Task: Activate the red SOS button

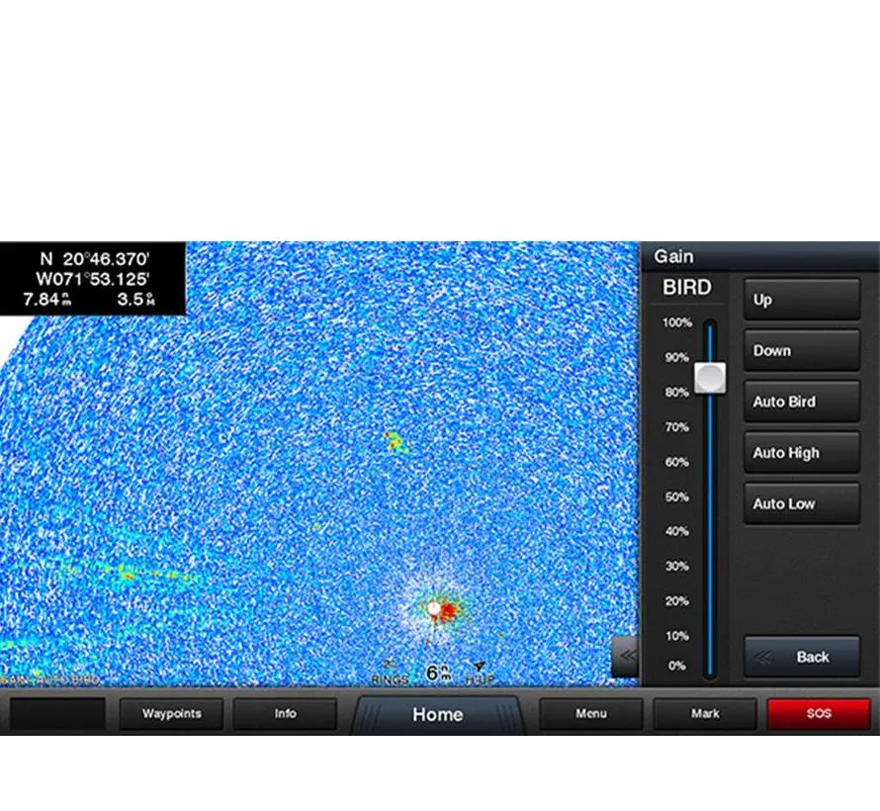Action: click(819, 714)
